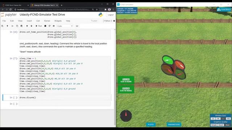Click inside the set_home_position code cell
232x130 pixels.
[65, 35]
